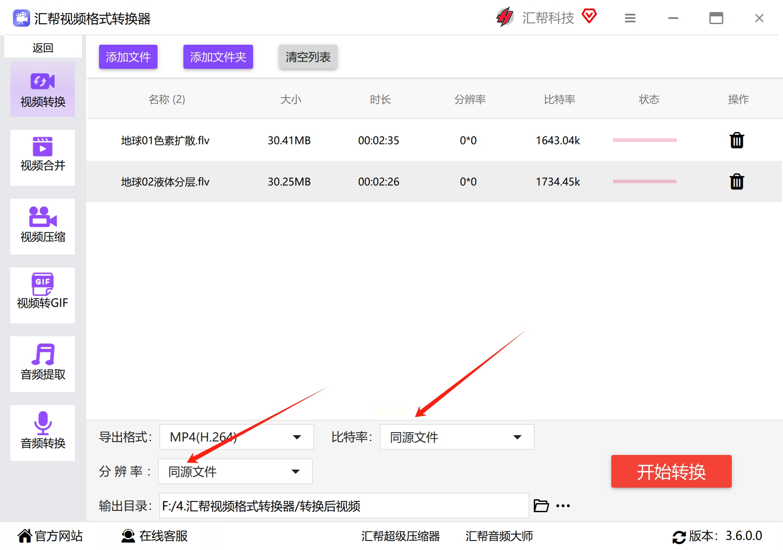Screen dimensions: 783x550
Task: Switch to 音频转换 audio convert
Action: 43,433
